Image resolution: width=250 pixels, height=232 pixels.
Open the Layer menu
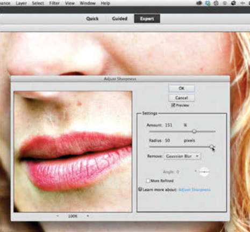click(x=21, y=3)
